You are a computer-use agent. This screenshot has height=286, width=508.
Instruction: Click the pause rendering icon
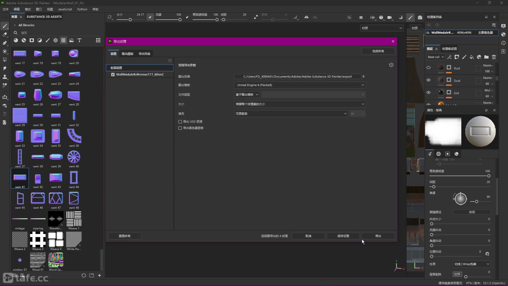click(x=361, y=17)
